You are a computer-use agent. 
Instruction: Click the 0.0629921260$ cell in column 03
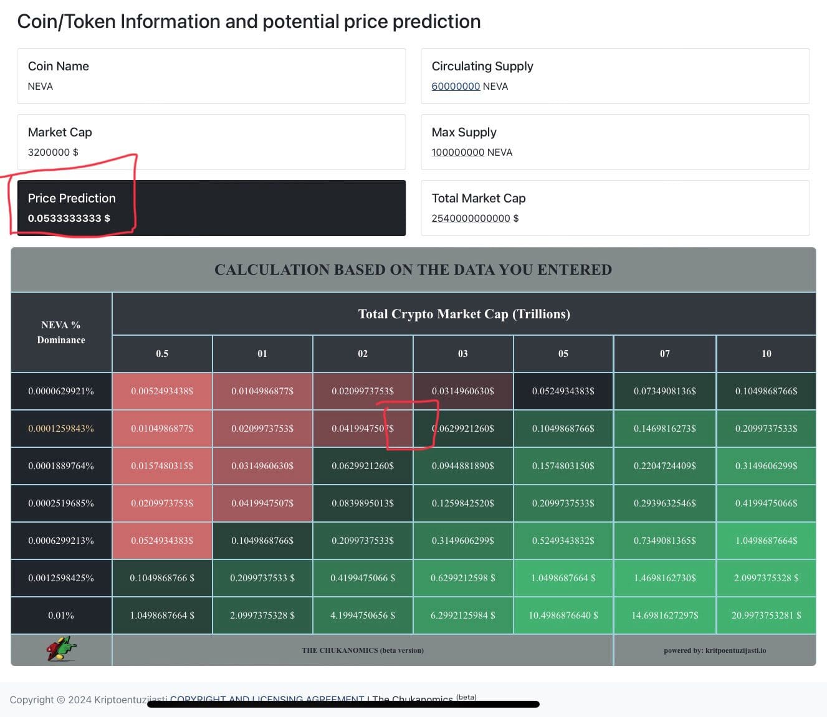[x=464, y=429]
